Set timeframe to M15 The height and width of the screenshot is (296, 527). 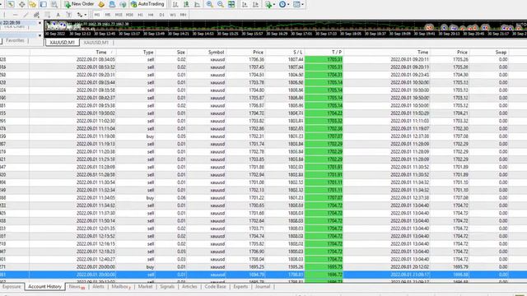click(x=119, y=15)
